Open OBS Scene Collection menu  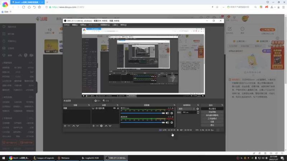click(105, 25)
